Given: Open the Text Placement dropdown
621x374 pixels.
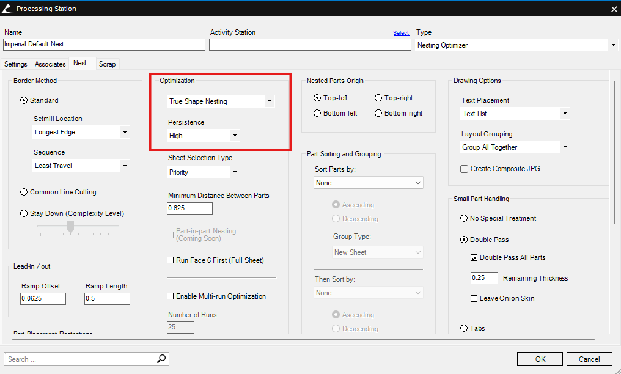Looking at the screenshot, I should click(515, 114).
